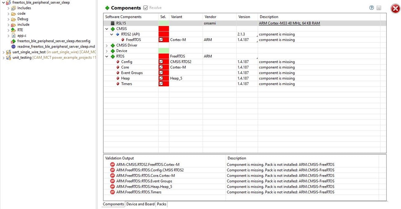Switch to the Packs tab
Viewport: 401px width, 209px height.
point(162,204)
